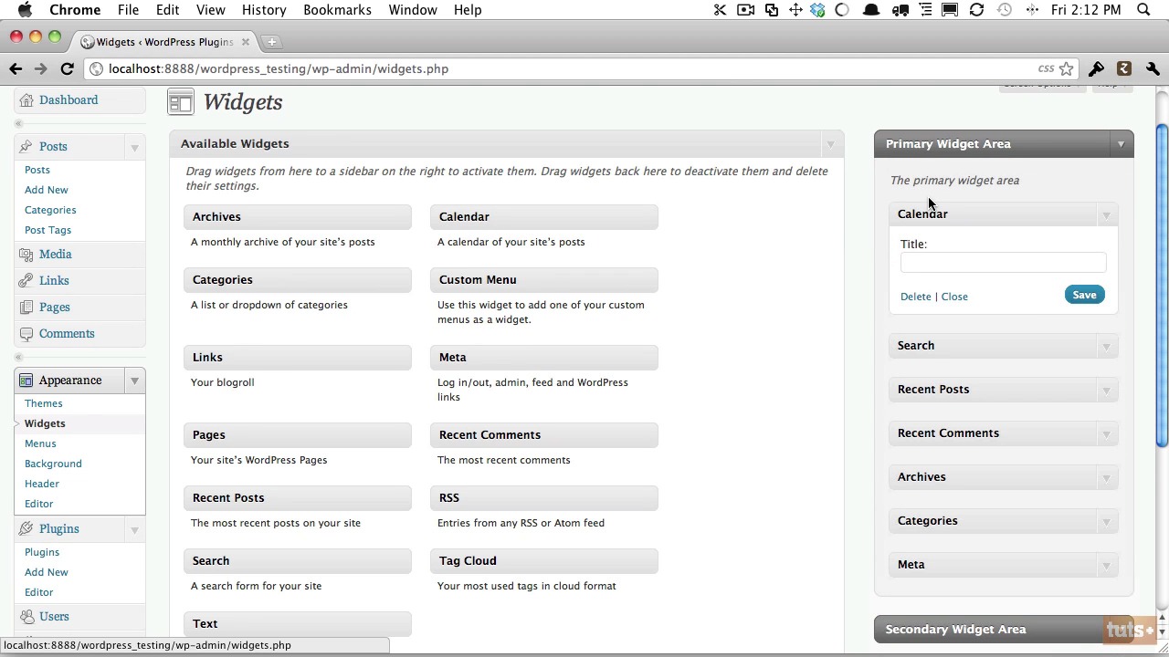Close the Widgets browser tab
The image size is (1169, 657).
point(245,42)
